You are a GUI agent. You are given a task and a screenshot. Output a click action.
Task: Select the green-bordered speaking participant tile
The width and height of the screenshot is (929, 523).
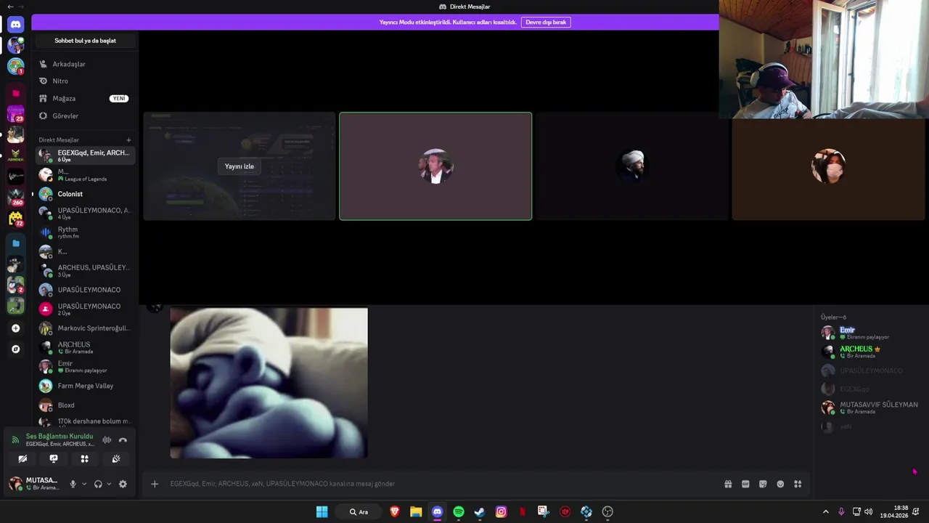point(435,166)
